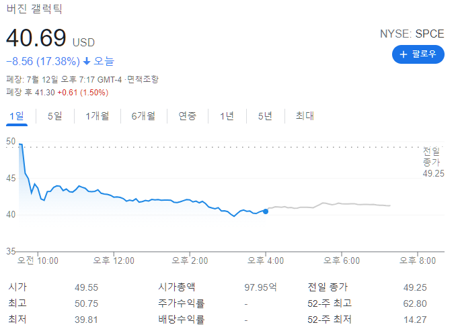Viewport: 458px width, 333px height.
Task: Click the 시가 value 49.55
Action: [x=87, y=287]
